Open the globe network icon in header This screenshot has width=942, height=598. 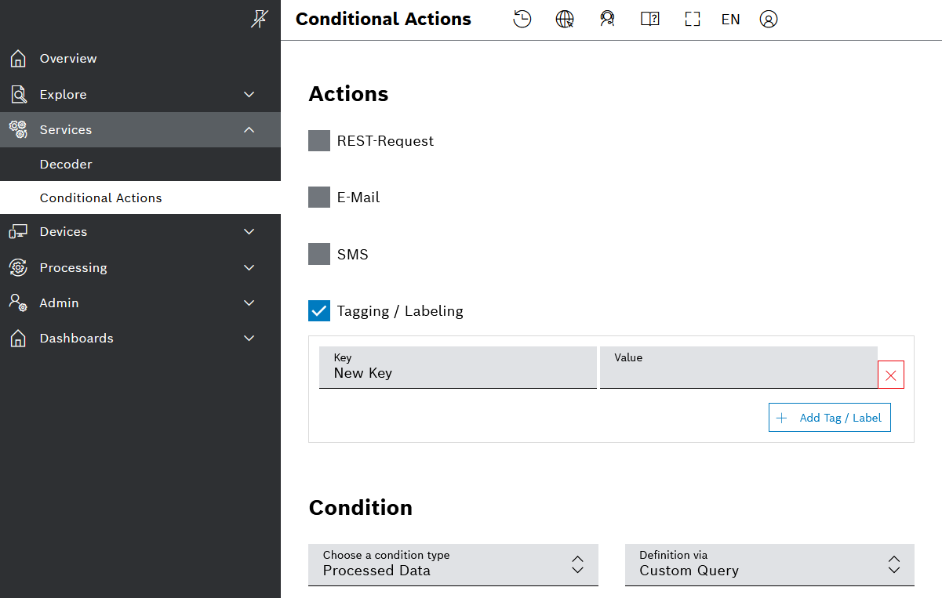pyautogui.click(x=565, y=20)
